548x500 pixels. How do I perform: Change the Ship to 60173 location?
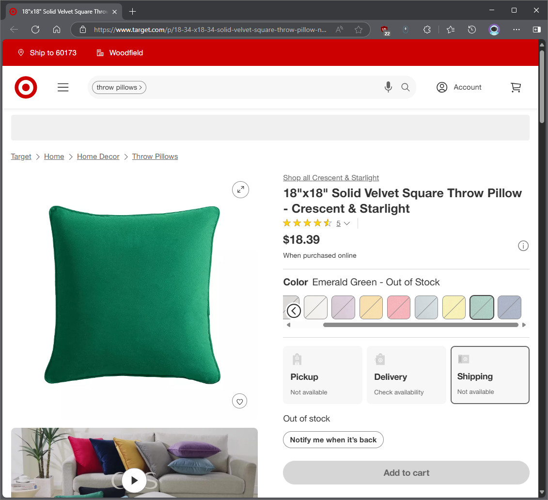coord(47,53)
